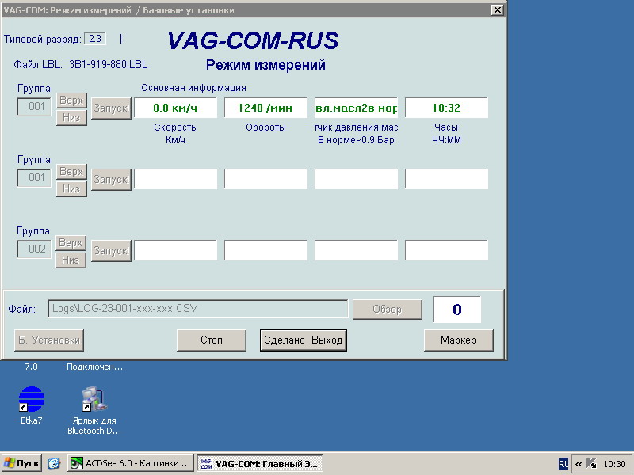Click Верх button of group 002 row
The height and width of the screenshot is (475, 634).
click(71, 243)
